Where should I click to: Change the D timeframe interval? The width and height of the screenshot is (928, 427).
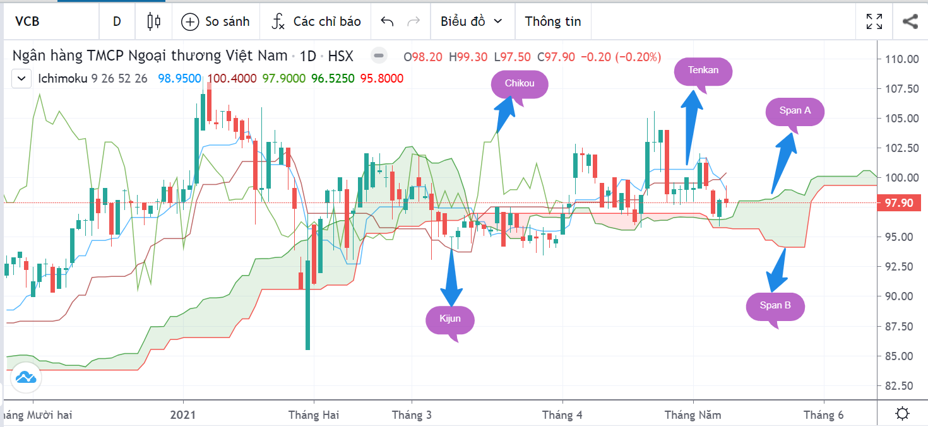(x=117, y=21)
